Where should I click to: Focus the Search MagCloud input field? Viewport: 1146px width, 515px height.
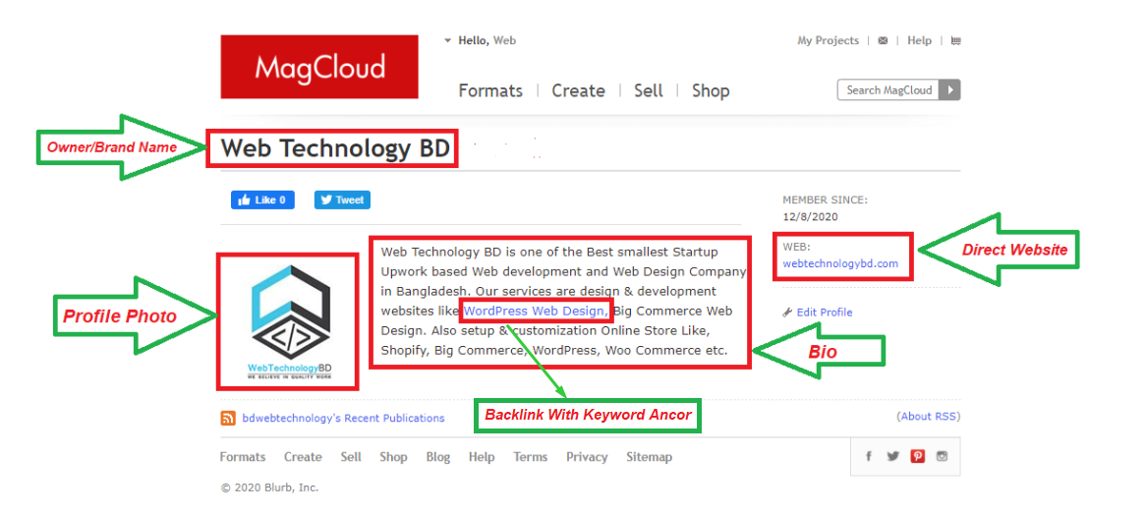[x=888, y=90]
